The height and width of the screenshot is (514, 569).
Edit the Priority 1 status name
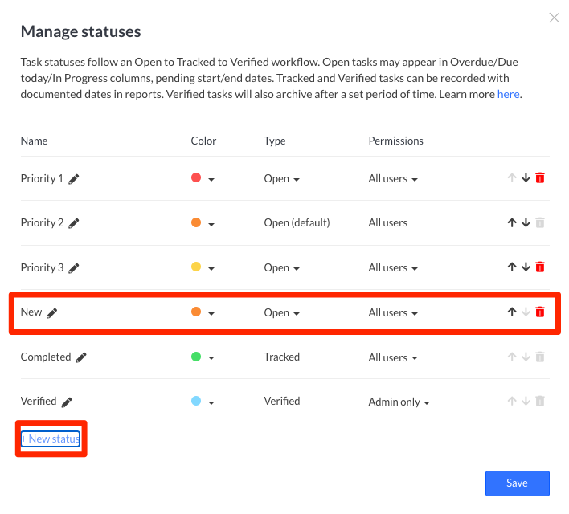pos(74,179)
